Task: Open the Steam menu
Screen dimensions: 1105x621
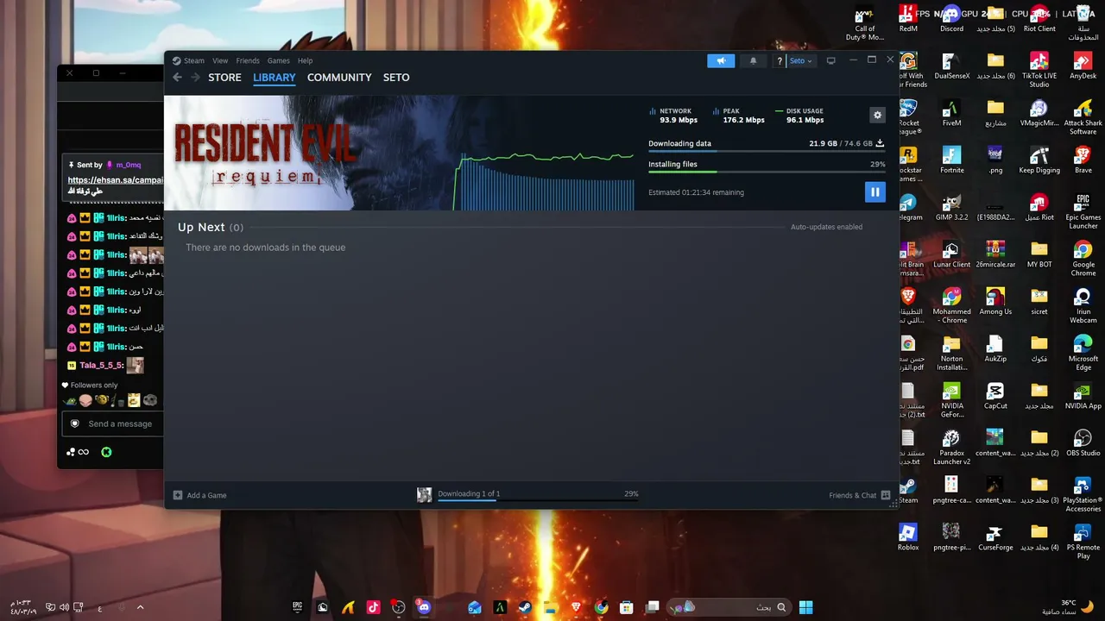Action: tap(194, 60)
